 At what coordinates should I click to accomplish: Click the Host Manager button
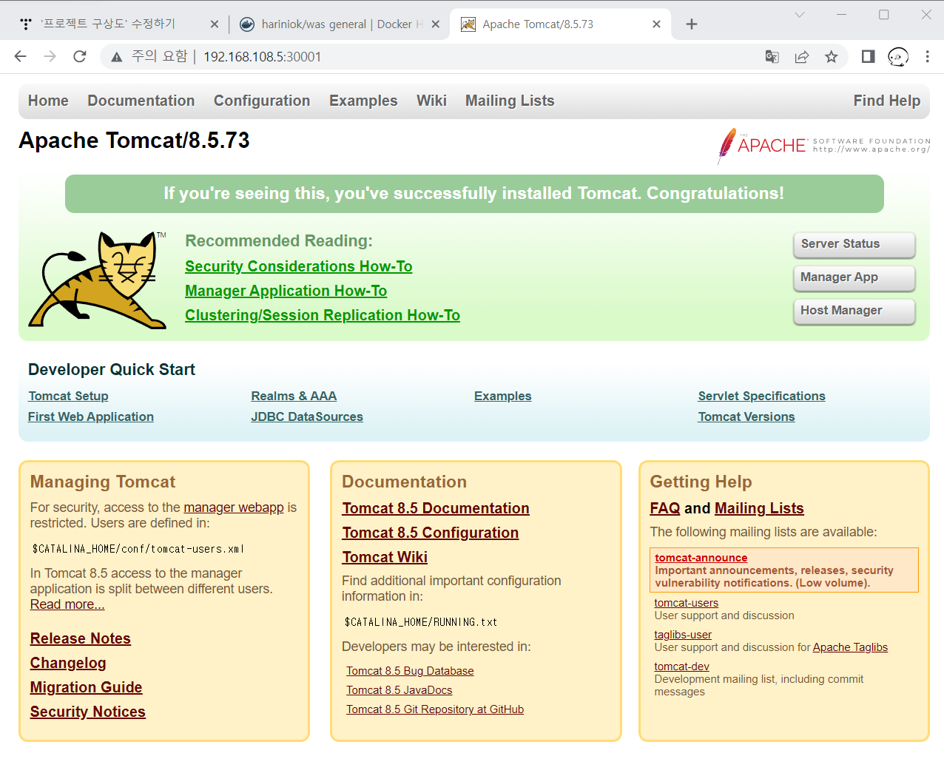coord(854,311)
